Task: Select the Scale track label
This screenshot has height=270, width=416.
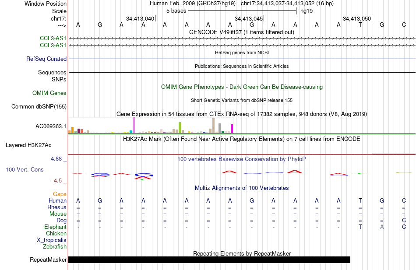Action: click(x=59, y=11)
